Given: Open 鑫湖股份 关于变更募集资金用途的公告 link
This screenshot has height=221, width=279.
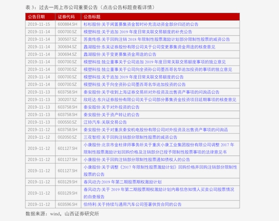Looking at the screenshot, I should point(120,54).
